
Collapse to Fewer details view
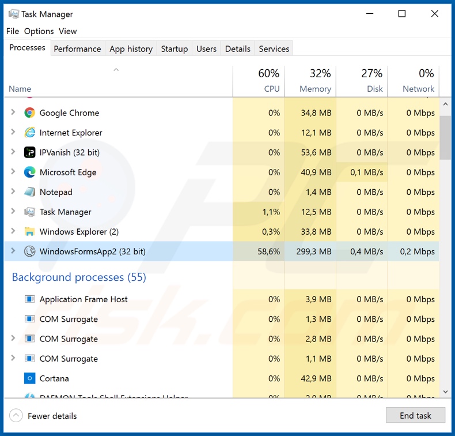43,416
